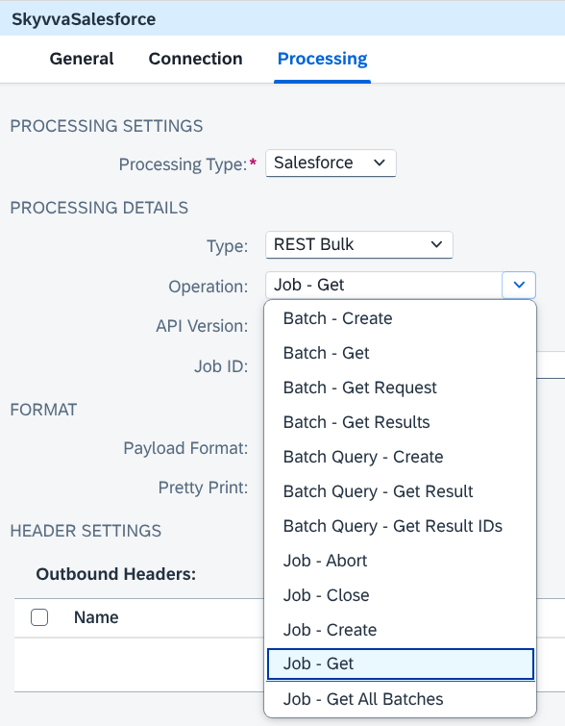The image size is (565, 726).
Task: Select the Processing tab
Action: tap(322, 59)
